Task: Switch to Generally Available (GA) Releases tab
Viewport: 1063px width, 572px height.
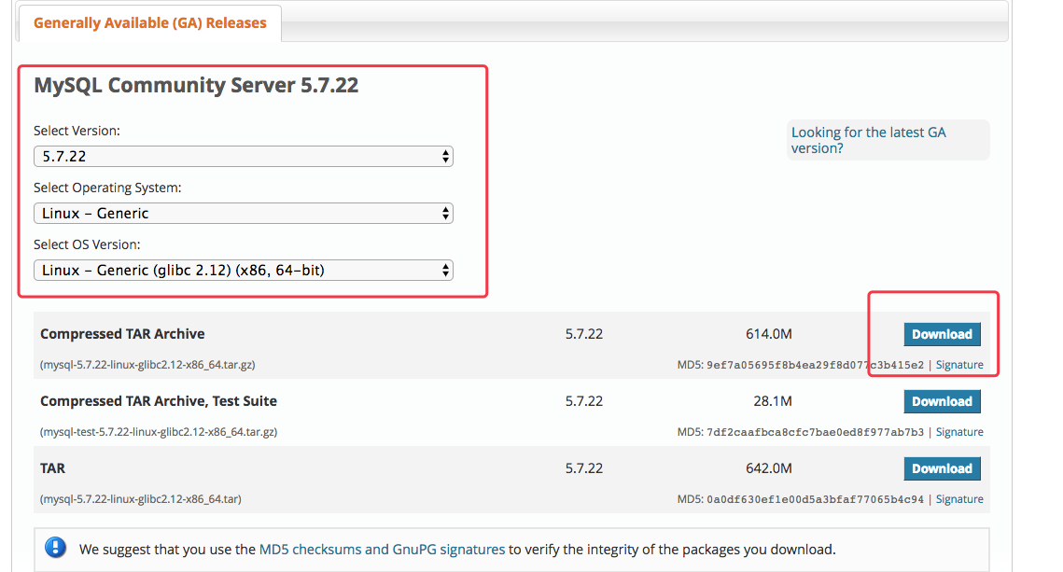Action: (x=149, y=22)
